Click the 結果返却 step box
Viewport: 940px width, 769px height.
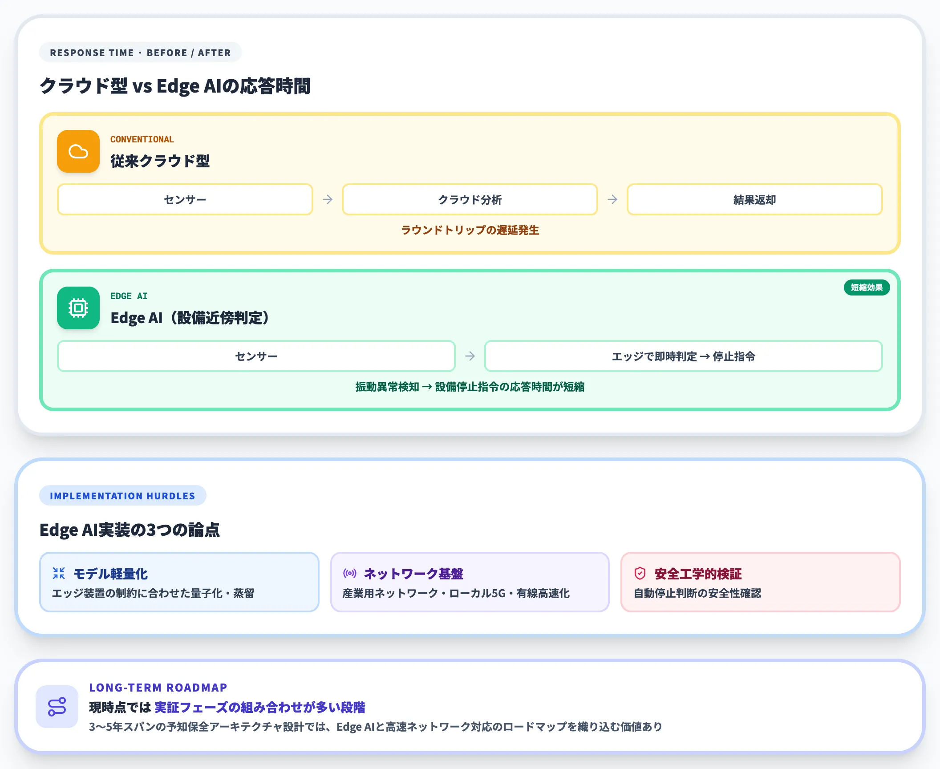point(755,199)
